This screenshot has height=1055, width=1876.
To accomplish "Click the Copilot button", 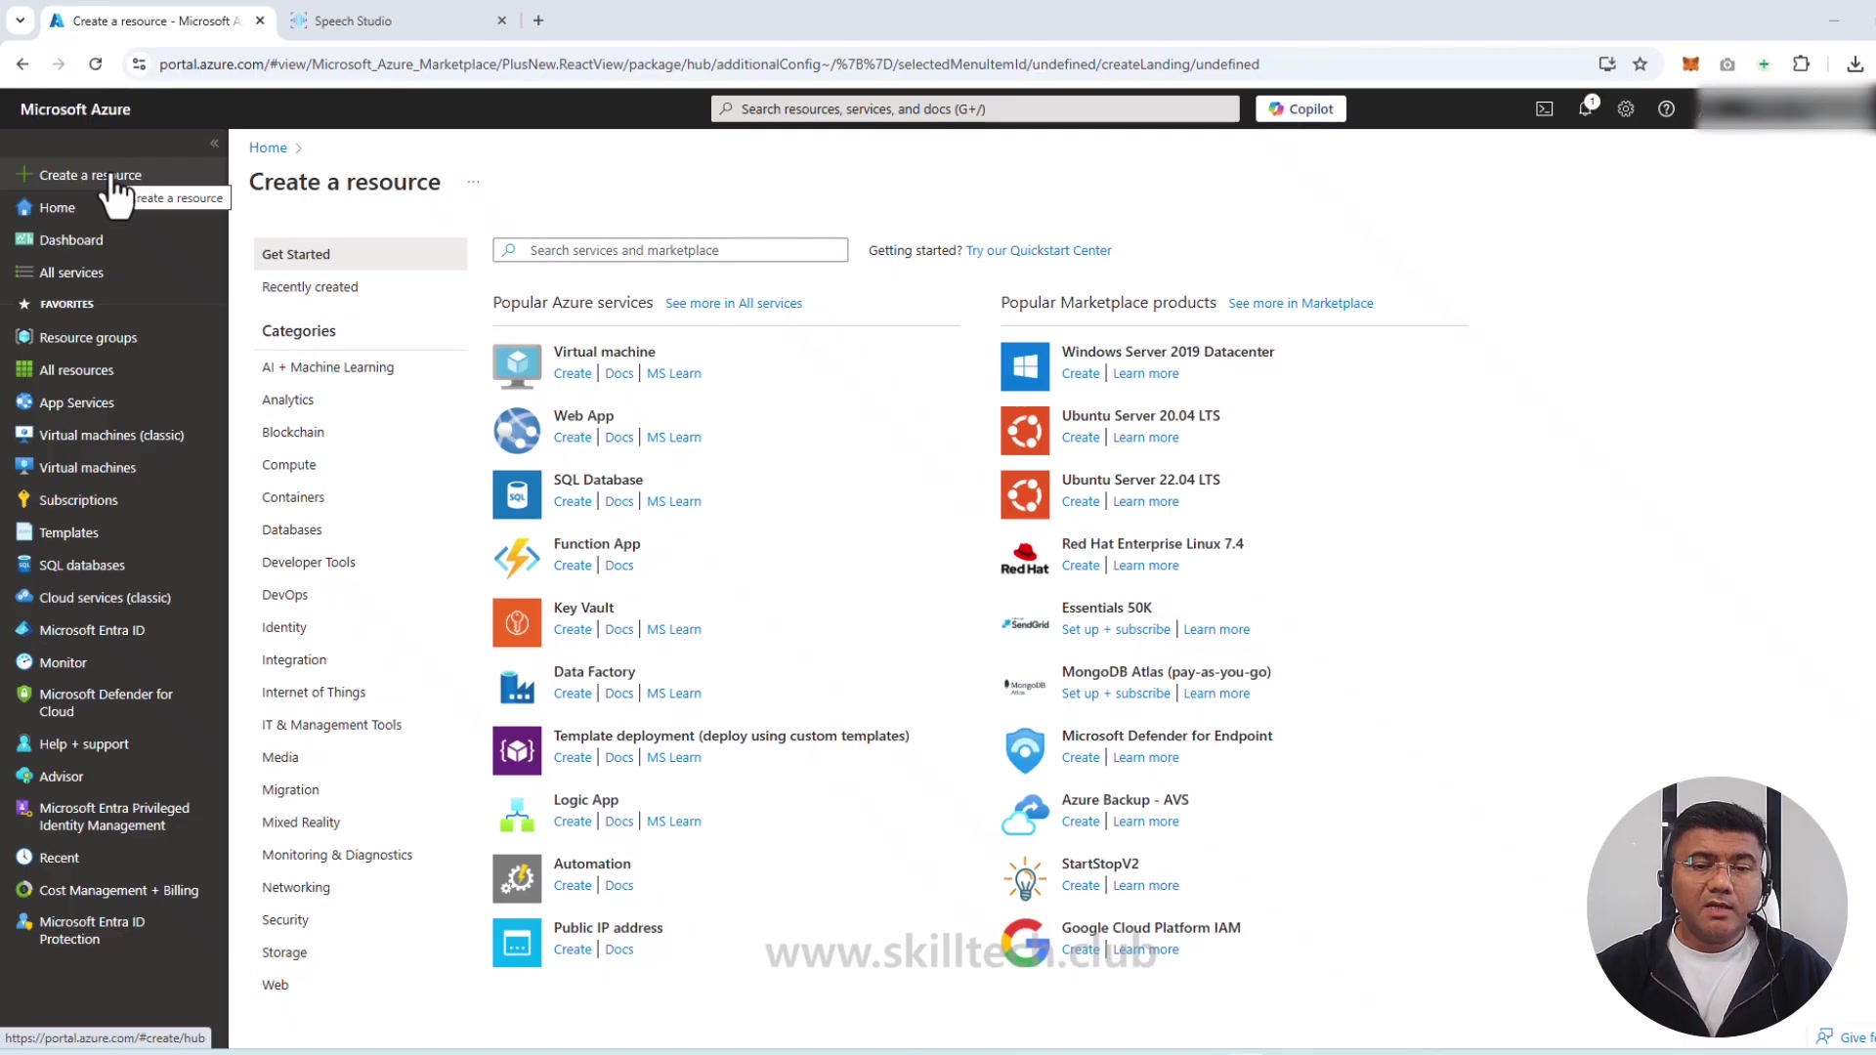I will coord(1300,109).
